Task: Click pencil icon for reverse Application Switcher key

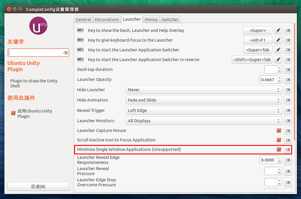Action: click(x=278, y=60)
